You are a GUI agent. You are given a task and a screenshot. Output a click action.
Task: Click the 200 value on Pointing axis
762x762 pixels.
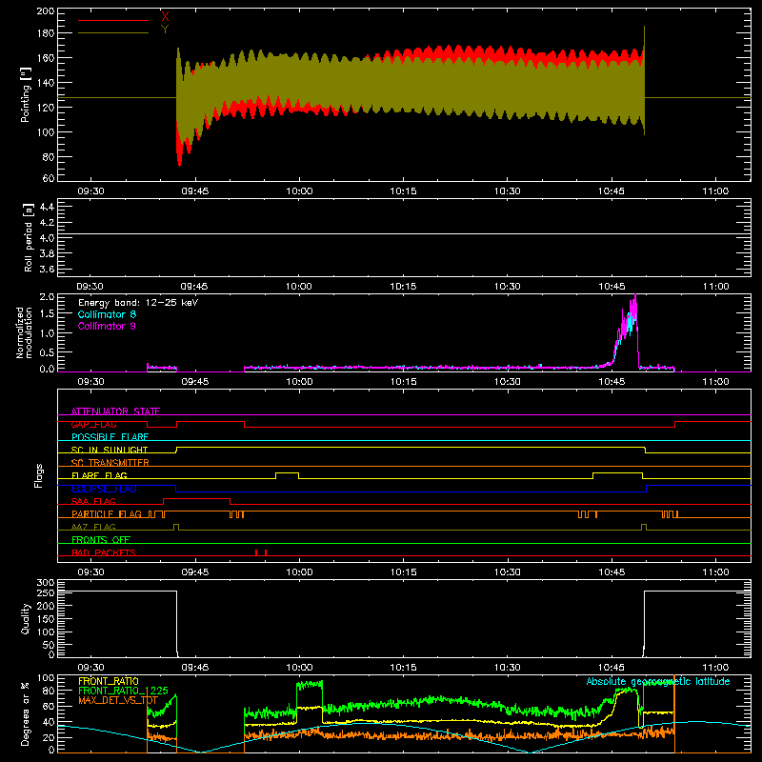(x=45, y=10)
